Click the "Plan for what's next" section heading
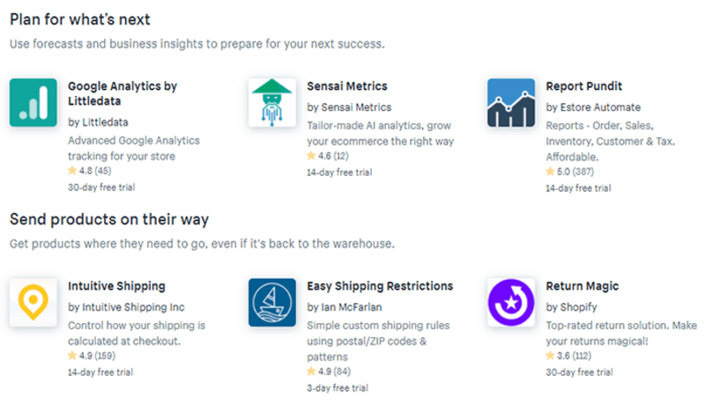The height and width of the screenshot is (405, 705). (x=79, y=19)
